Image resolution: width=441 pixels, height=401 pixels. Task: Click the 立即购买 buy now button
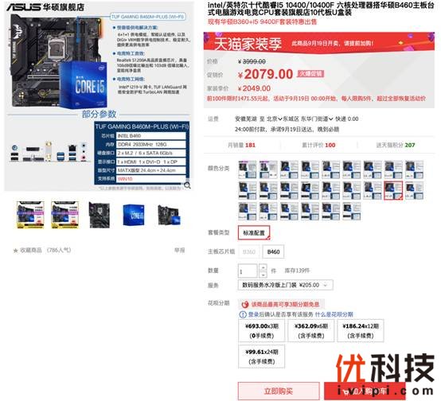[279, 391]
